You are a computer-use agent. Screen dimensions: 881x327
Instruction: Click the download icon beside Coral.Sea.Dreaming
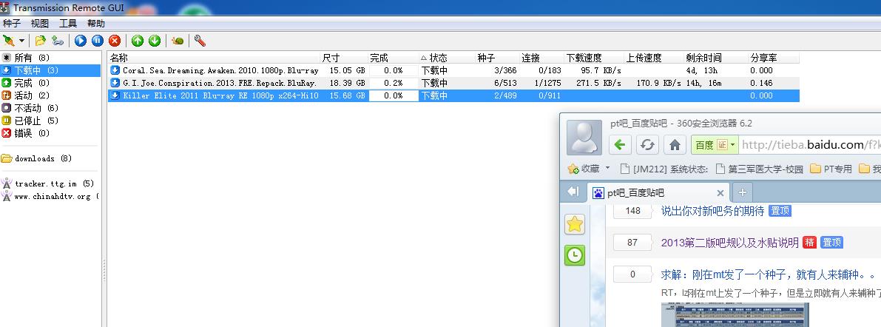click(115, 70)
